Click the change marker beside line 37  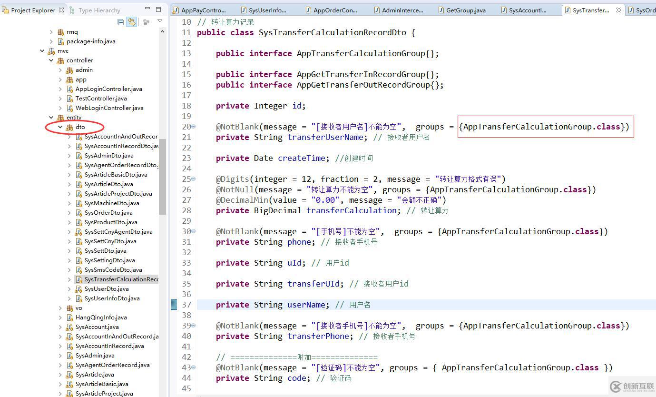coord(174,305)
